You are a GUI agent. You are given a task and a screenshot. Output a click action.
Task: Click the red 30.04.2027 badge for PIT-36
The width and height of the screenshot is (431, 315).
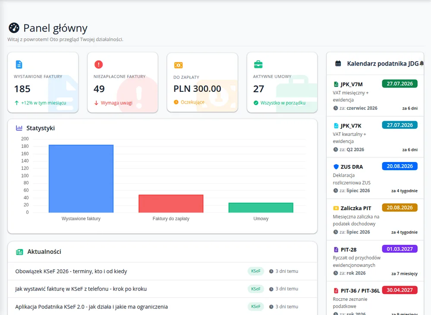point(400,290)
